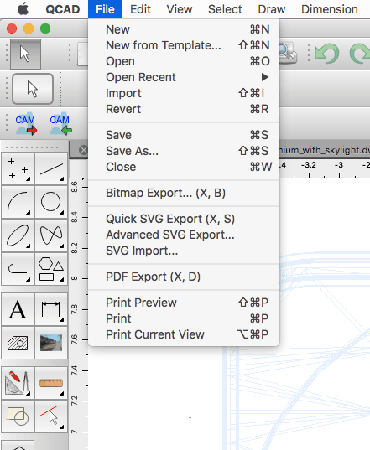Open the Modify tools with pencil icon

(x=18, y=383)
